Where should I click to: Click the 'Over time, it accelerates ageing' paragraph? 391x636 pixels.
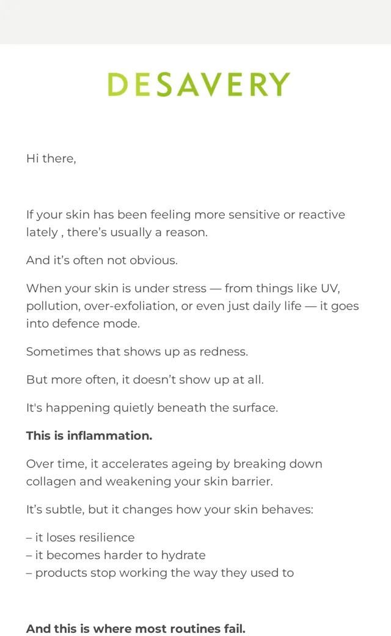[x=174, y=472]
